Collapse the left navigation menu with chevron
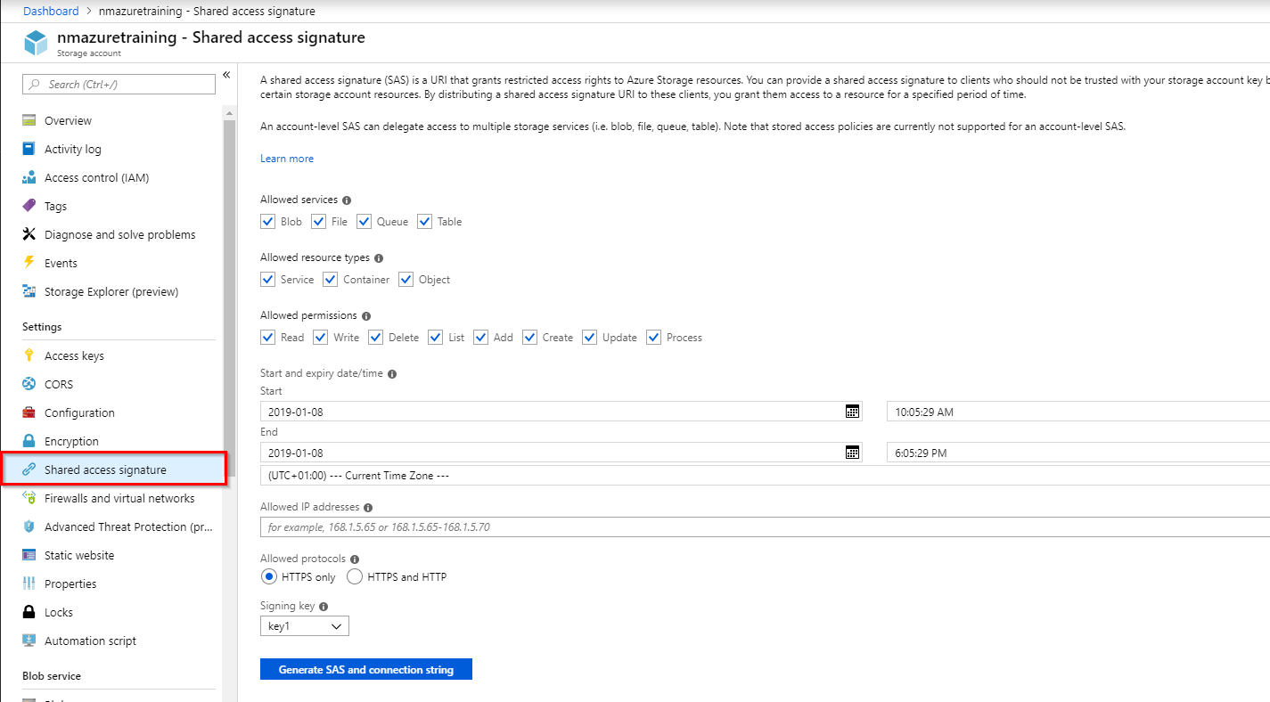This screenshot has height=702, width=1270. [226, 75]
